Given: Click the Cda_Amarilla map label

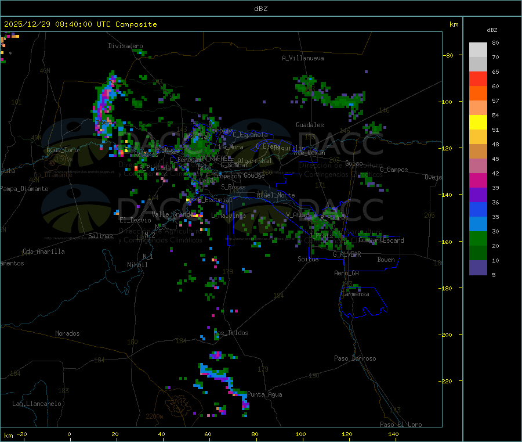Looking at the screenshot, I should point(43,251).
